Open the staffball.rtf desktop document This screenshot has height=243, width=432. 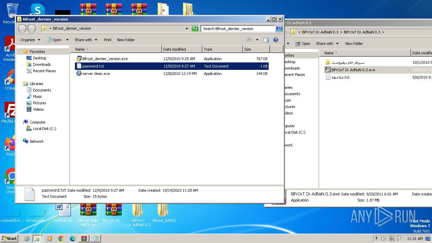(63, 213)
